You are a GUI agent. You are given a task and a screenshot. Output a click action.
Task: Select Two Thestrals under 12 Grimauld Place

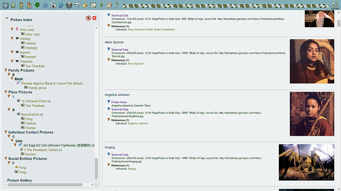click(x=35, y=106)
